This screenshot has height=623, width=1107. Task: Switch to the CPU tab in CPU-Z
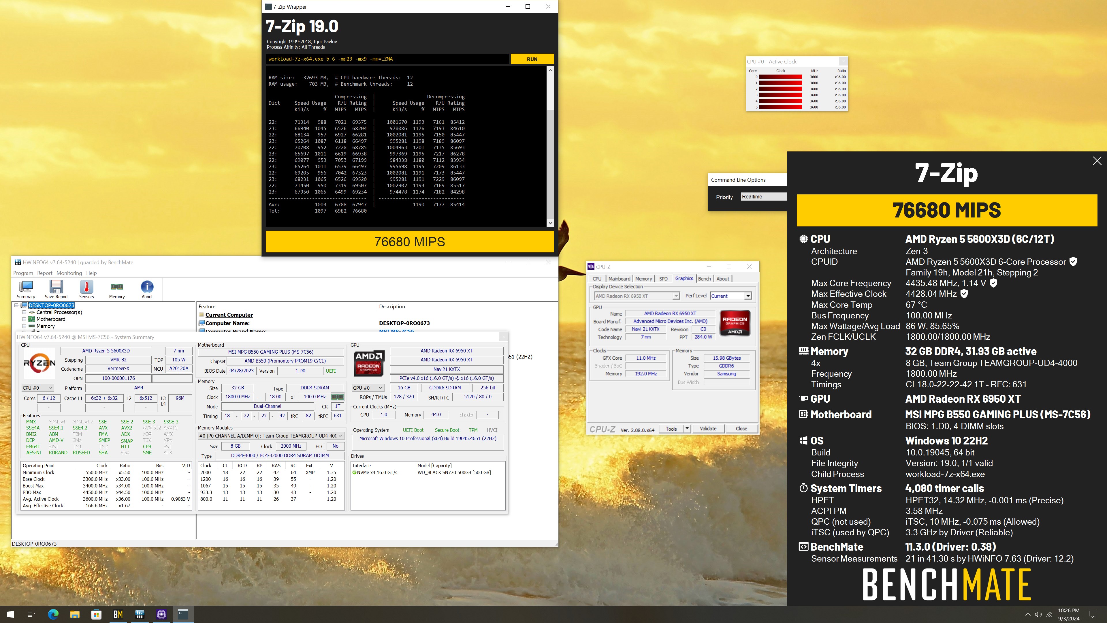tap(597, 279)
